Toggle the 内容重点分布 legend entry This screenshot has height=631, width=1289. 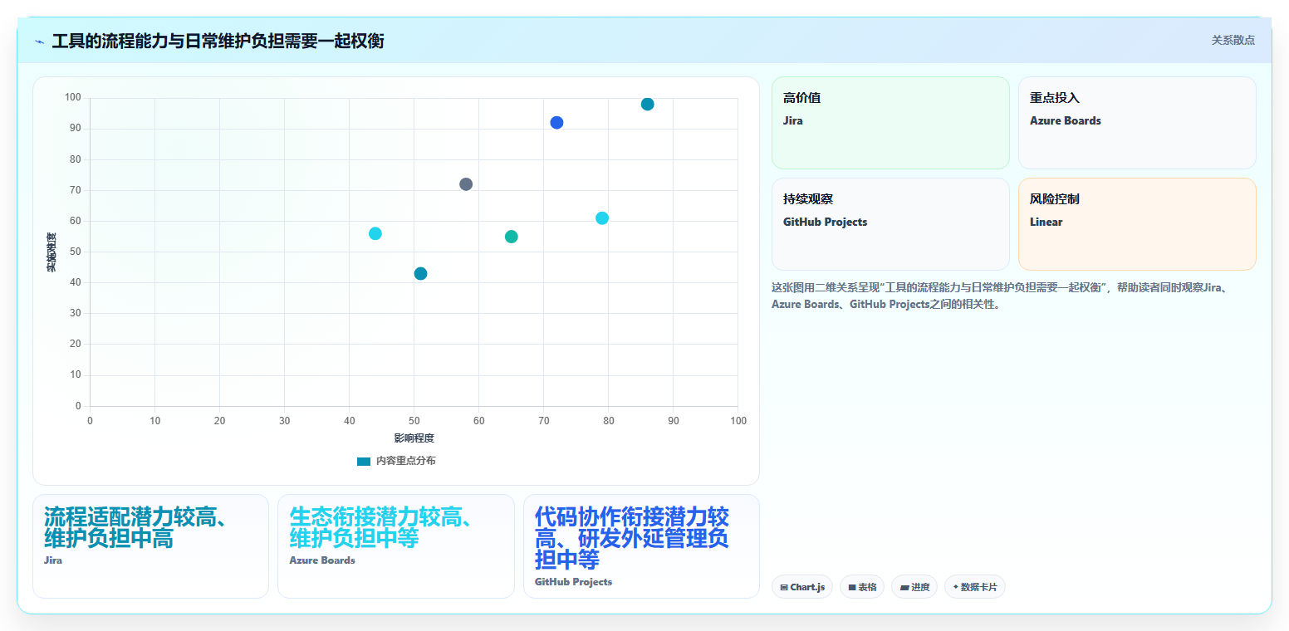coord(396,461)
